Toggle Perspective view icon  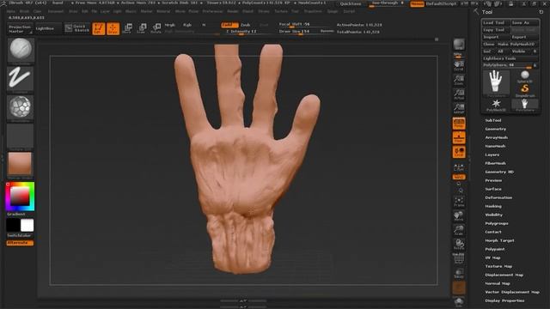click(x=459, y=124)
